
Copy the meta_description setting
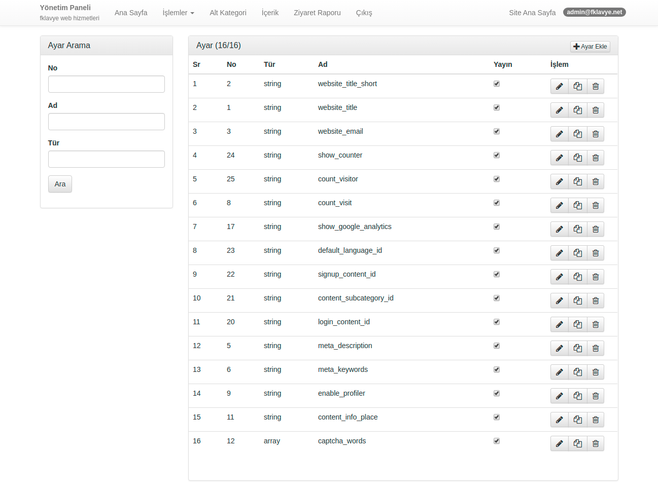577,348
